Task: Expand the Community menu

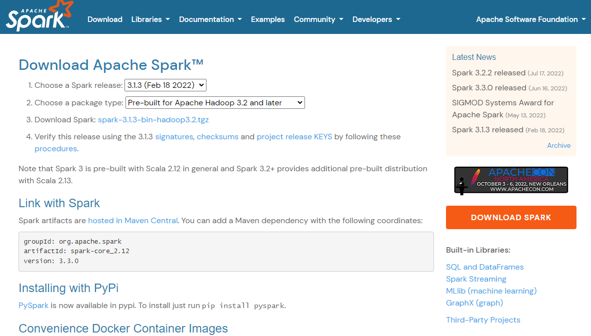Action: (318, 19)
